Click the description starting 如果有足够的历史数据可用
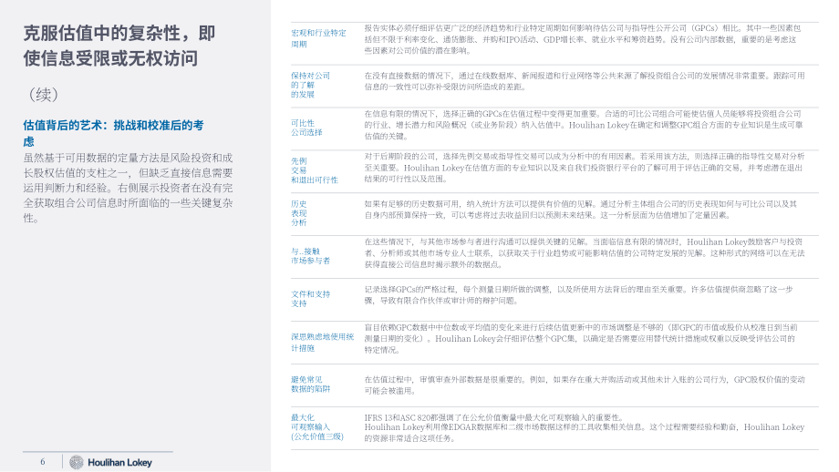This screenshot has width=839, height=472. [581, 210]
